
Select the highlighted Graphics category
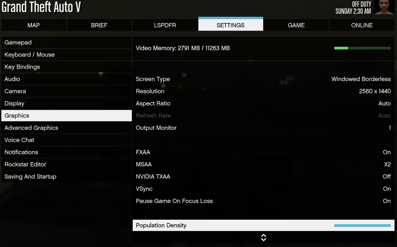point(67,116)
